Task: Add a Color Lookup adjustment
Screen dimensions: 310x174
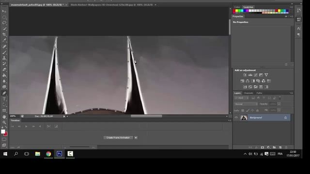Action: pyautogui.click(x=269, y=81)
